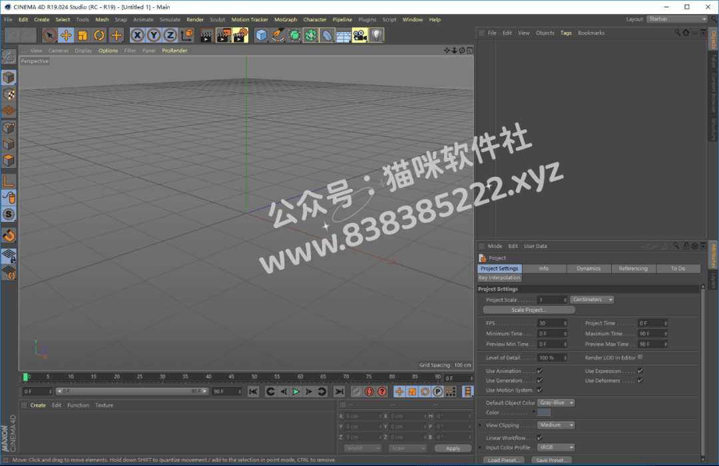Click the green Subdivision Surface generator icon
The image size is (719, 466).
pyautogui.click(x=294, y=35)
